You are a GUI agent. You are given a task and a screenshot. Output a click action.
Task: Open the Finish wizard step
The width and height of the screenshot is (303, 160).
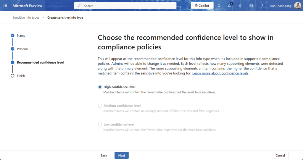[21, 76]
